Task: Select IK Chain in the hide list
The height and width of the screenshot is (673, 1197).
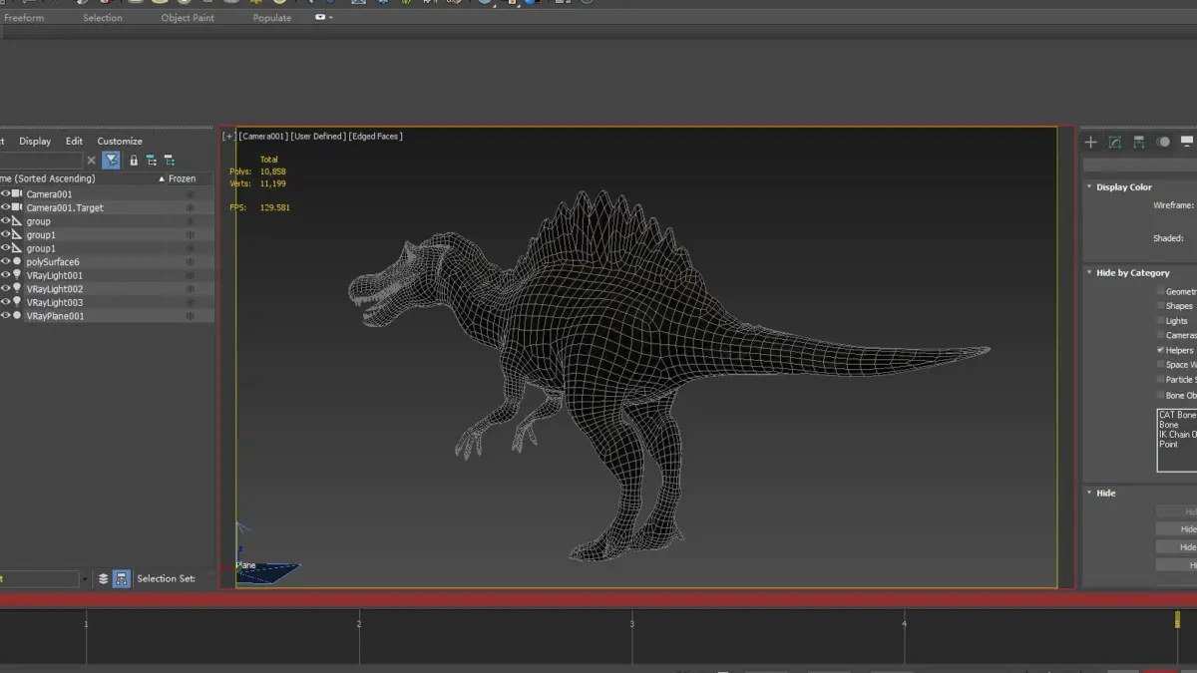Action: click(1177, 435)
